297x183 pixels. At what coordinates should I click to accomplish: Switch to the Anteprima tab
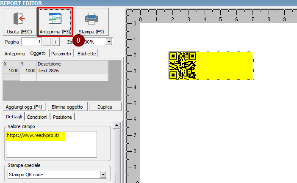[14, 54]
